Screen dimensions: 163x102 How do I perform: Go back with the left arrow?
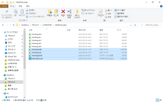click(x=3, y=25)
